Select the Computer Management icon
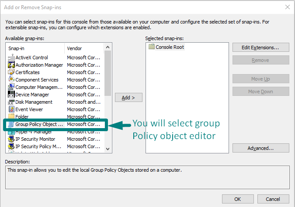Viewport: 295px width, 207px height. 11,87
